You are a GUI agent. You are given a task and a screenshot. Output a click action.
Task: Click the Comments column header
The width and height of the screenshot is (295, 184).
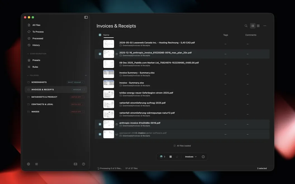coord(251,35)
